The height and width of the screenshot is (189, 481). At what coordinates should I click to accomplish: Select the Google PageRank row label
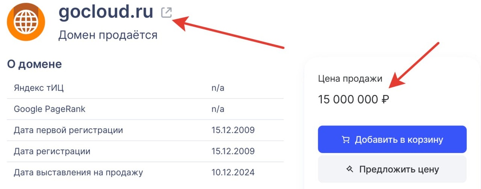click(50, 109)
